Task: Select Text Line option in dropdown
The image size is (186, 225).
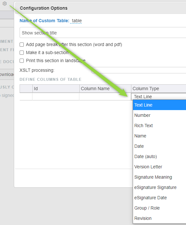Action: click(159, 105)
